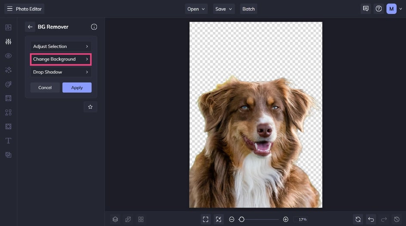The height and width of the screenshot is (226, 406).
Task: Open the Frames sidebar icon
Action: click(x=8, y=98)
